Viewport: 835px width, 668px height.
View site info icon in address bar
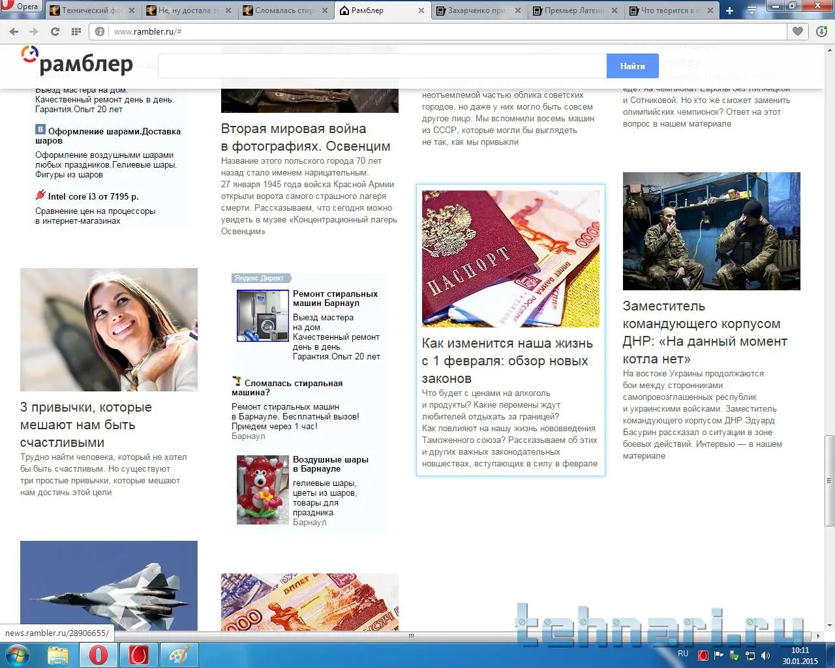pos(100,31)
